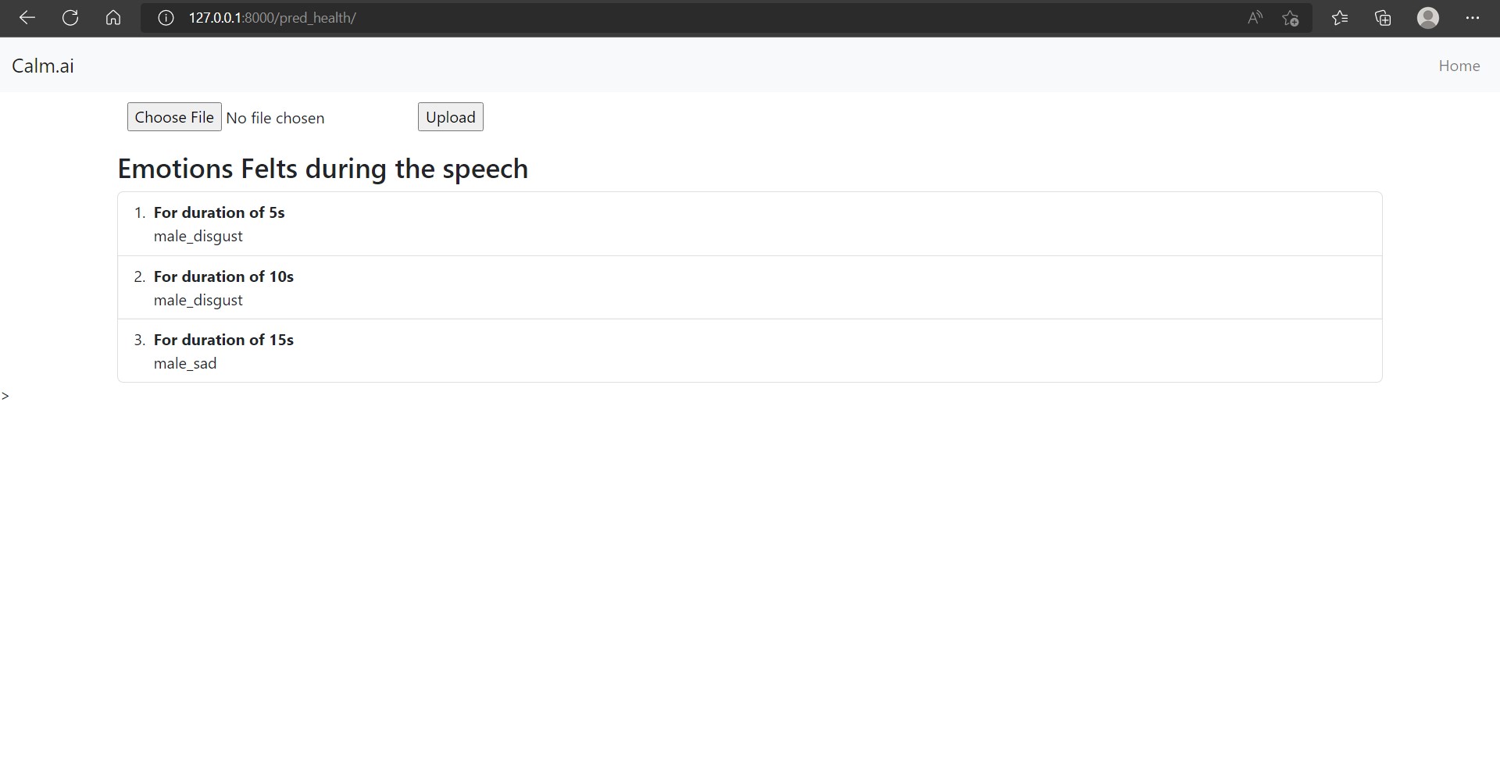The image size is (1500, 770).
Task: Click the Upload button
Action: click(451, 117)
